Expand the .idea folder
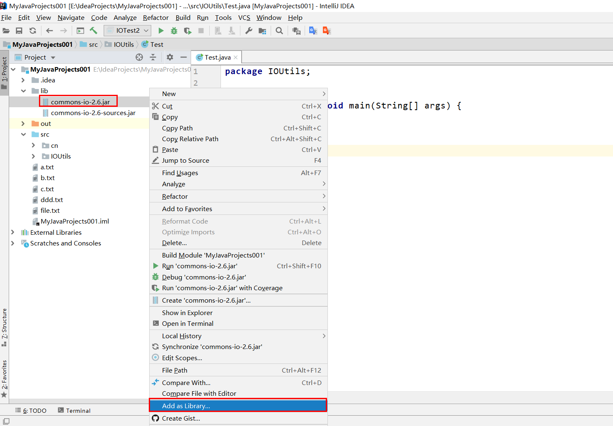The height and width of the screenshot is (426, 613). (x=23, y=80)
